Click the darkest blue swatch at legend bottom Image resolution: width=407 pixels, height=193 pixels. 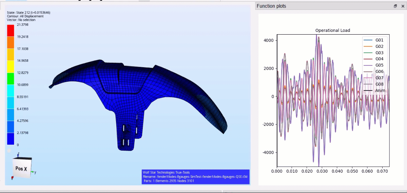tap(11, 139)
